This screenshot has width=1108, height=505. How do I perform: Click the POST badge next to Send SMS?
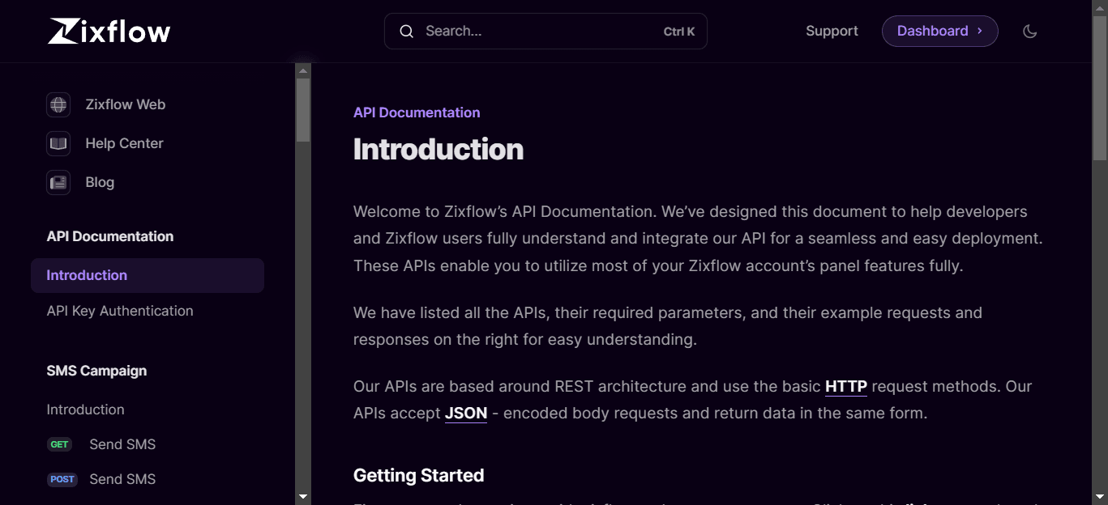point(62,479)
